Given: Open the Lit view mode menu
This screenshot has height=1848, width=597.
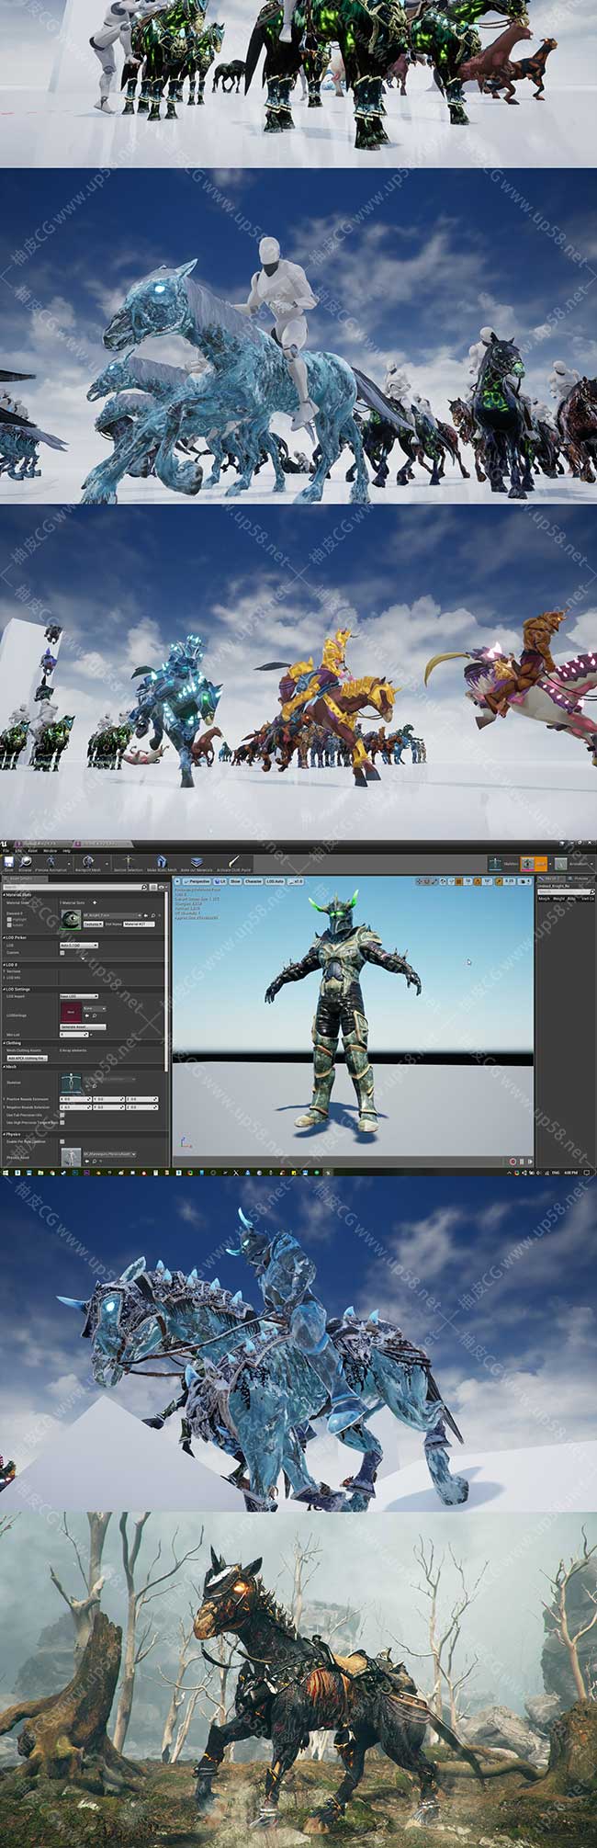Looking at the screenshot, I should point(220,881).
